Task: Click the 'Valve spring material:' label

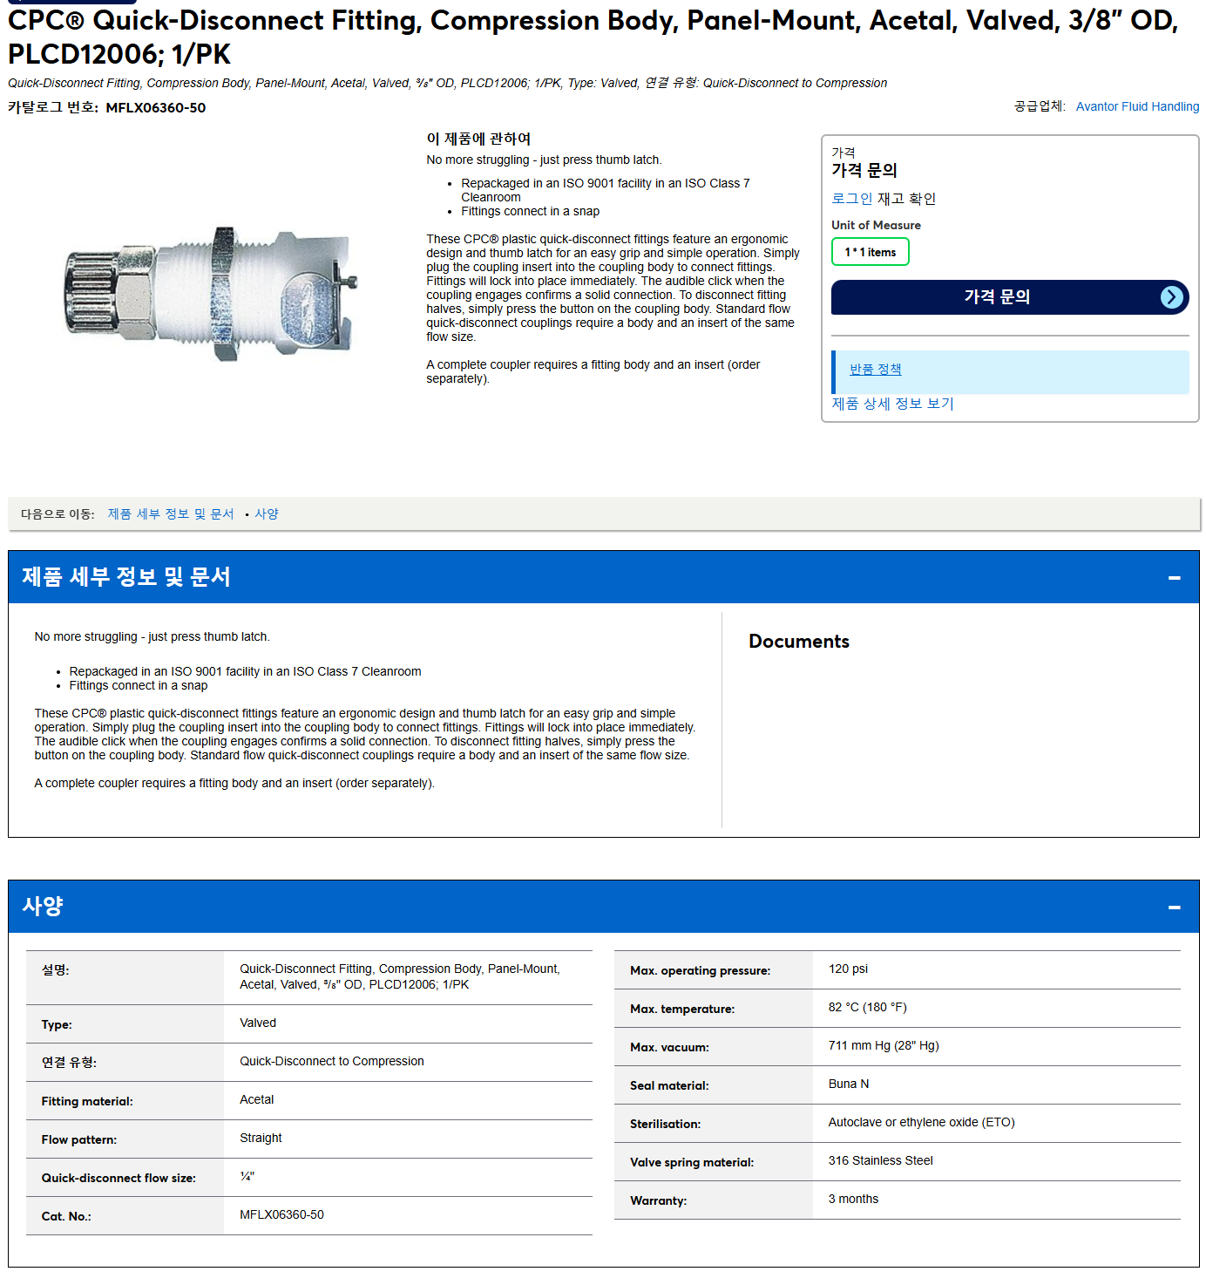Action: pos(692,1163)
